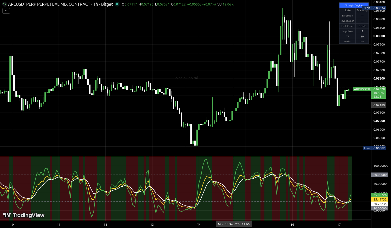Click the Solagin Engine table header
The height and width of the screenshot is (228, 391).
354,5
